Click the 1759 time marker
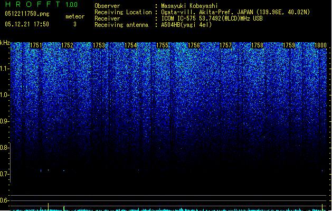This screenshot has width=332, height=211. click(x=289, y=45)
